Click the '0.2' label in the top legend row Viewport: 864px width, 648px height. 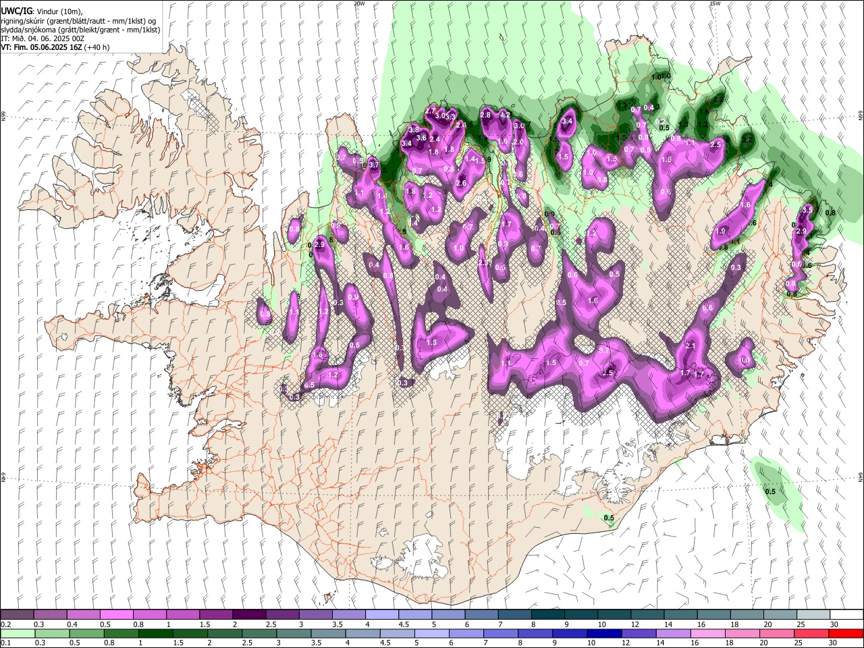5,624
